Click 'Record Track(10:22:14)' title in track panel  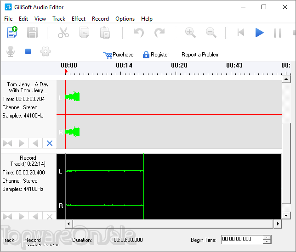[x=28, y=161]
